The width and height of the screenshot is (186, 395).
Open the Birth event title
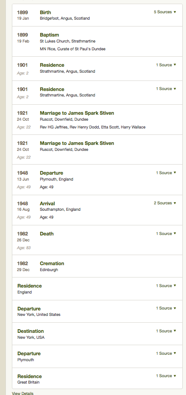tap(45, 12)
